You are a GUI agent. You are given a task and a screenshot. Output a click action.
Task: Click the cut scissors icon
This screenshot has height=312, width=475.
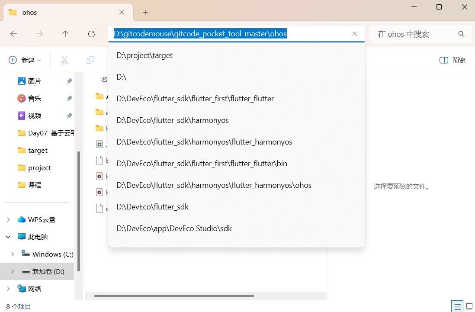point(64,60)
